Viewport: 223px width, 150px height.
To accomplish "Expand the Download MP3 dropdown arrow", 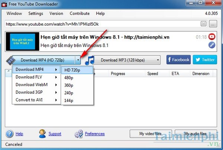I will click(x=158, y=60).
